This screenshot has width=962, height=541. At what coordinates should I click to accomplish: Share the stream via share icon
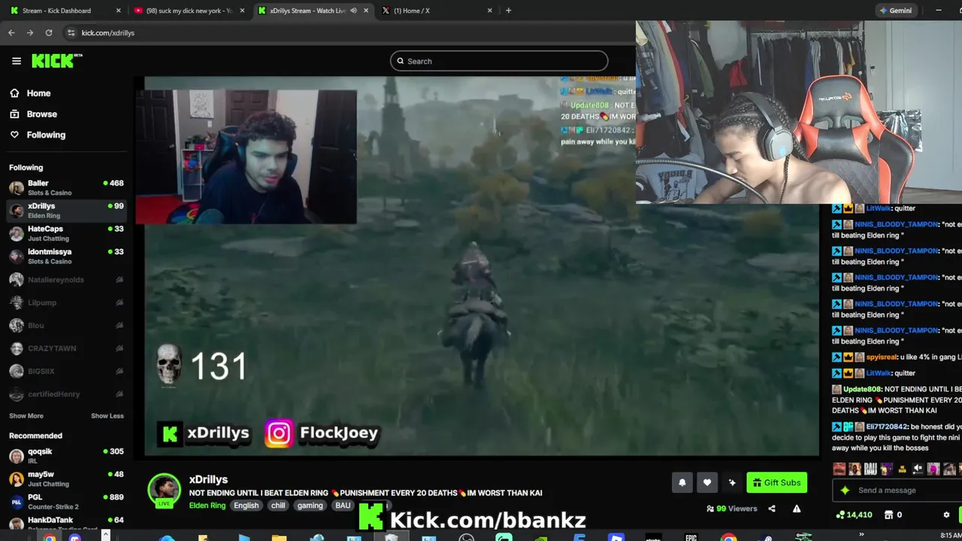click(x=771, y=509)
